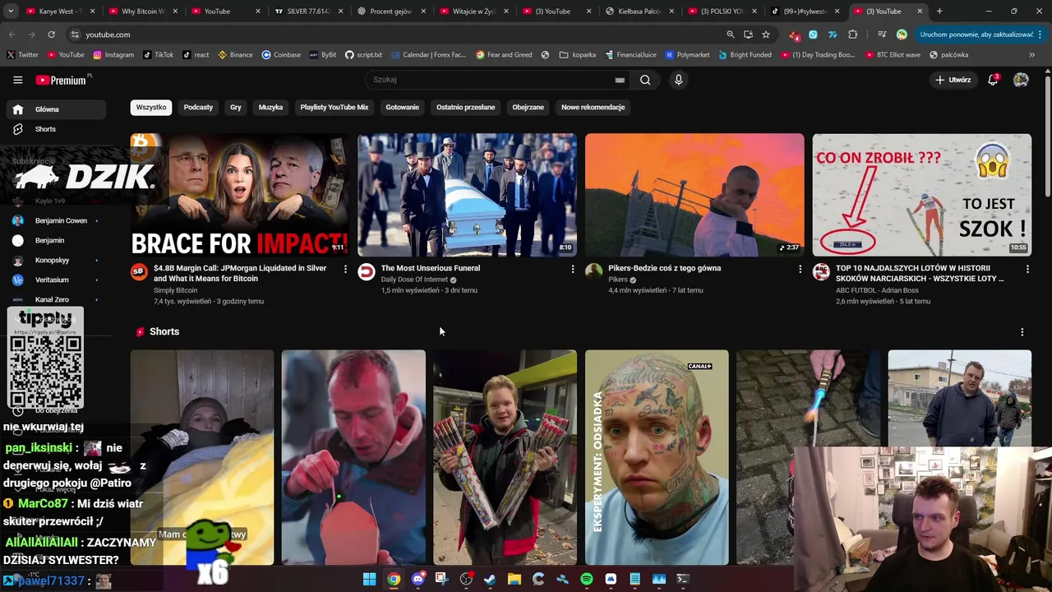Switch to the Kiełbasa Palcówka tab
Image resolution: width=1052 pixels, height=592 pixels.
tap(640, 12)
